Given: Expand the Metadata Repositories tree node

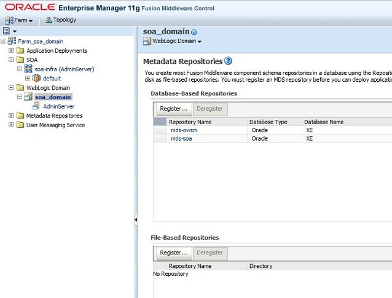Looking at the screenshot, I should (11, 116).
